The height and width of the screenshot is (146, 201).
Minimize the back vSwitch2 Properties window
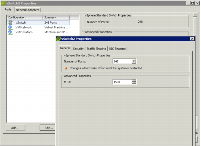click(x=188, y=3)
